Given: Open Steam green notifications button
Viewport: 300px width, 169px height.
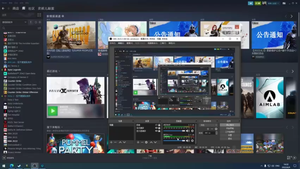Looking at the screenshot, I should click(258, 3).
